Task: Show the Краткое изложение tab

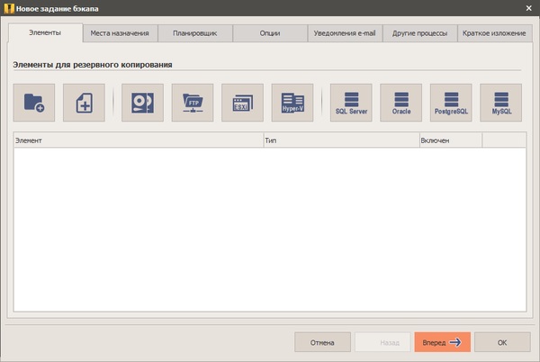Action: pyautogui.click(x=493, y=33)
